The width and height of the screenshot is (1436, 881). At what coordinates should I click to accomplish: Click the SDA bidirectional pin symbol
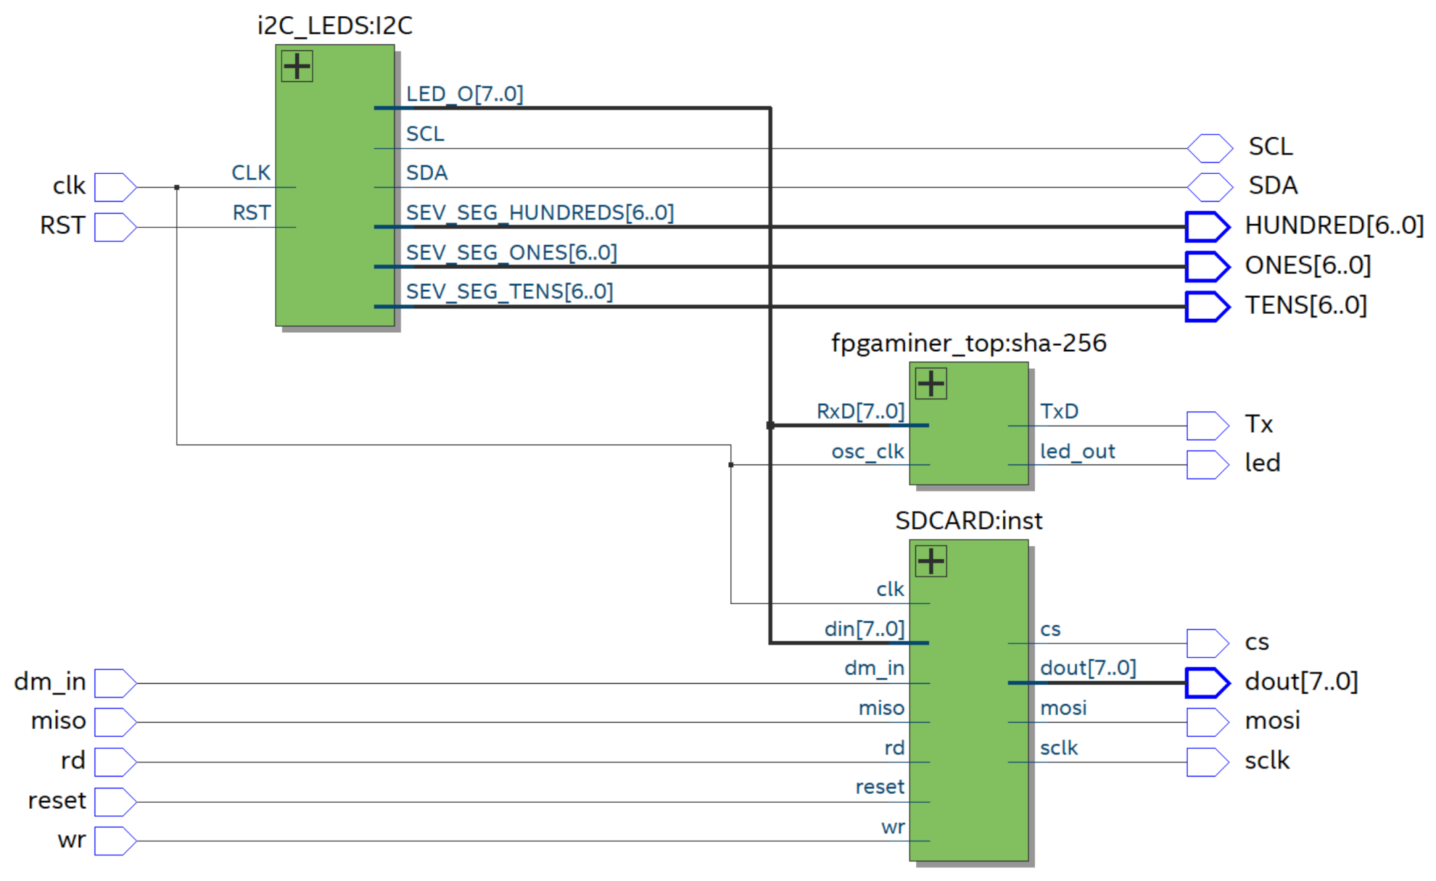click(x=1209, y=187)
